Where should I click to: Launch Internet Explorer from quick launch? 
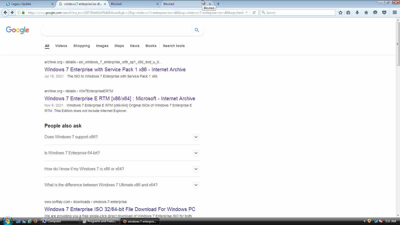click(30, 221)
